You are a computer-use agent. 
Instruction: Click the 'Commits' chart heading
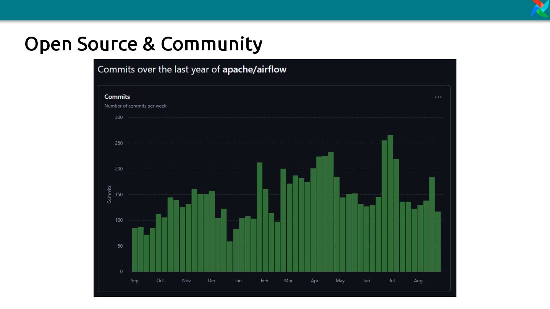117,97
